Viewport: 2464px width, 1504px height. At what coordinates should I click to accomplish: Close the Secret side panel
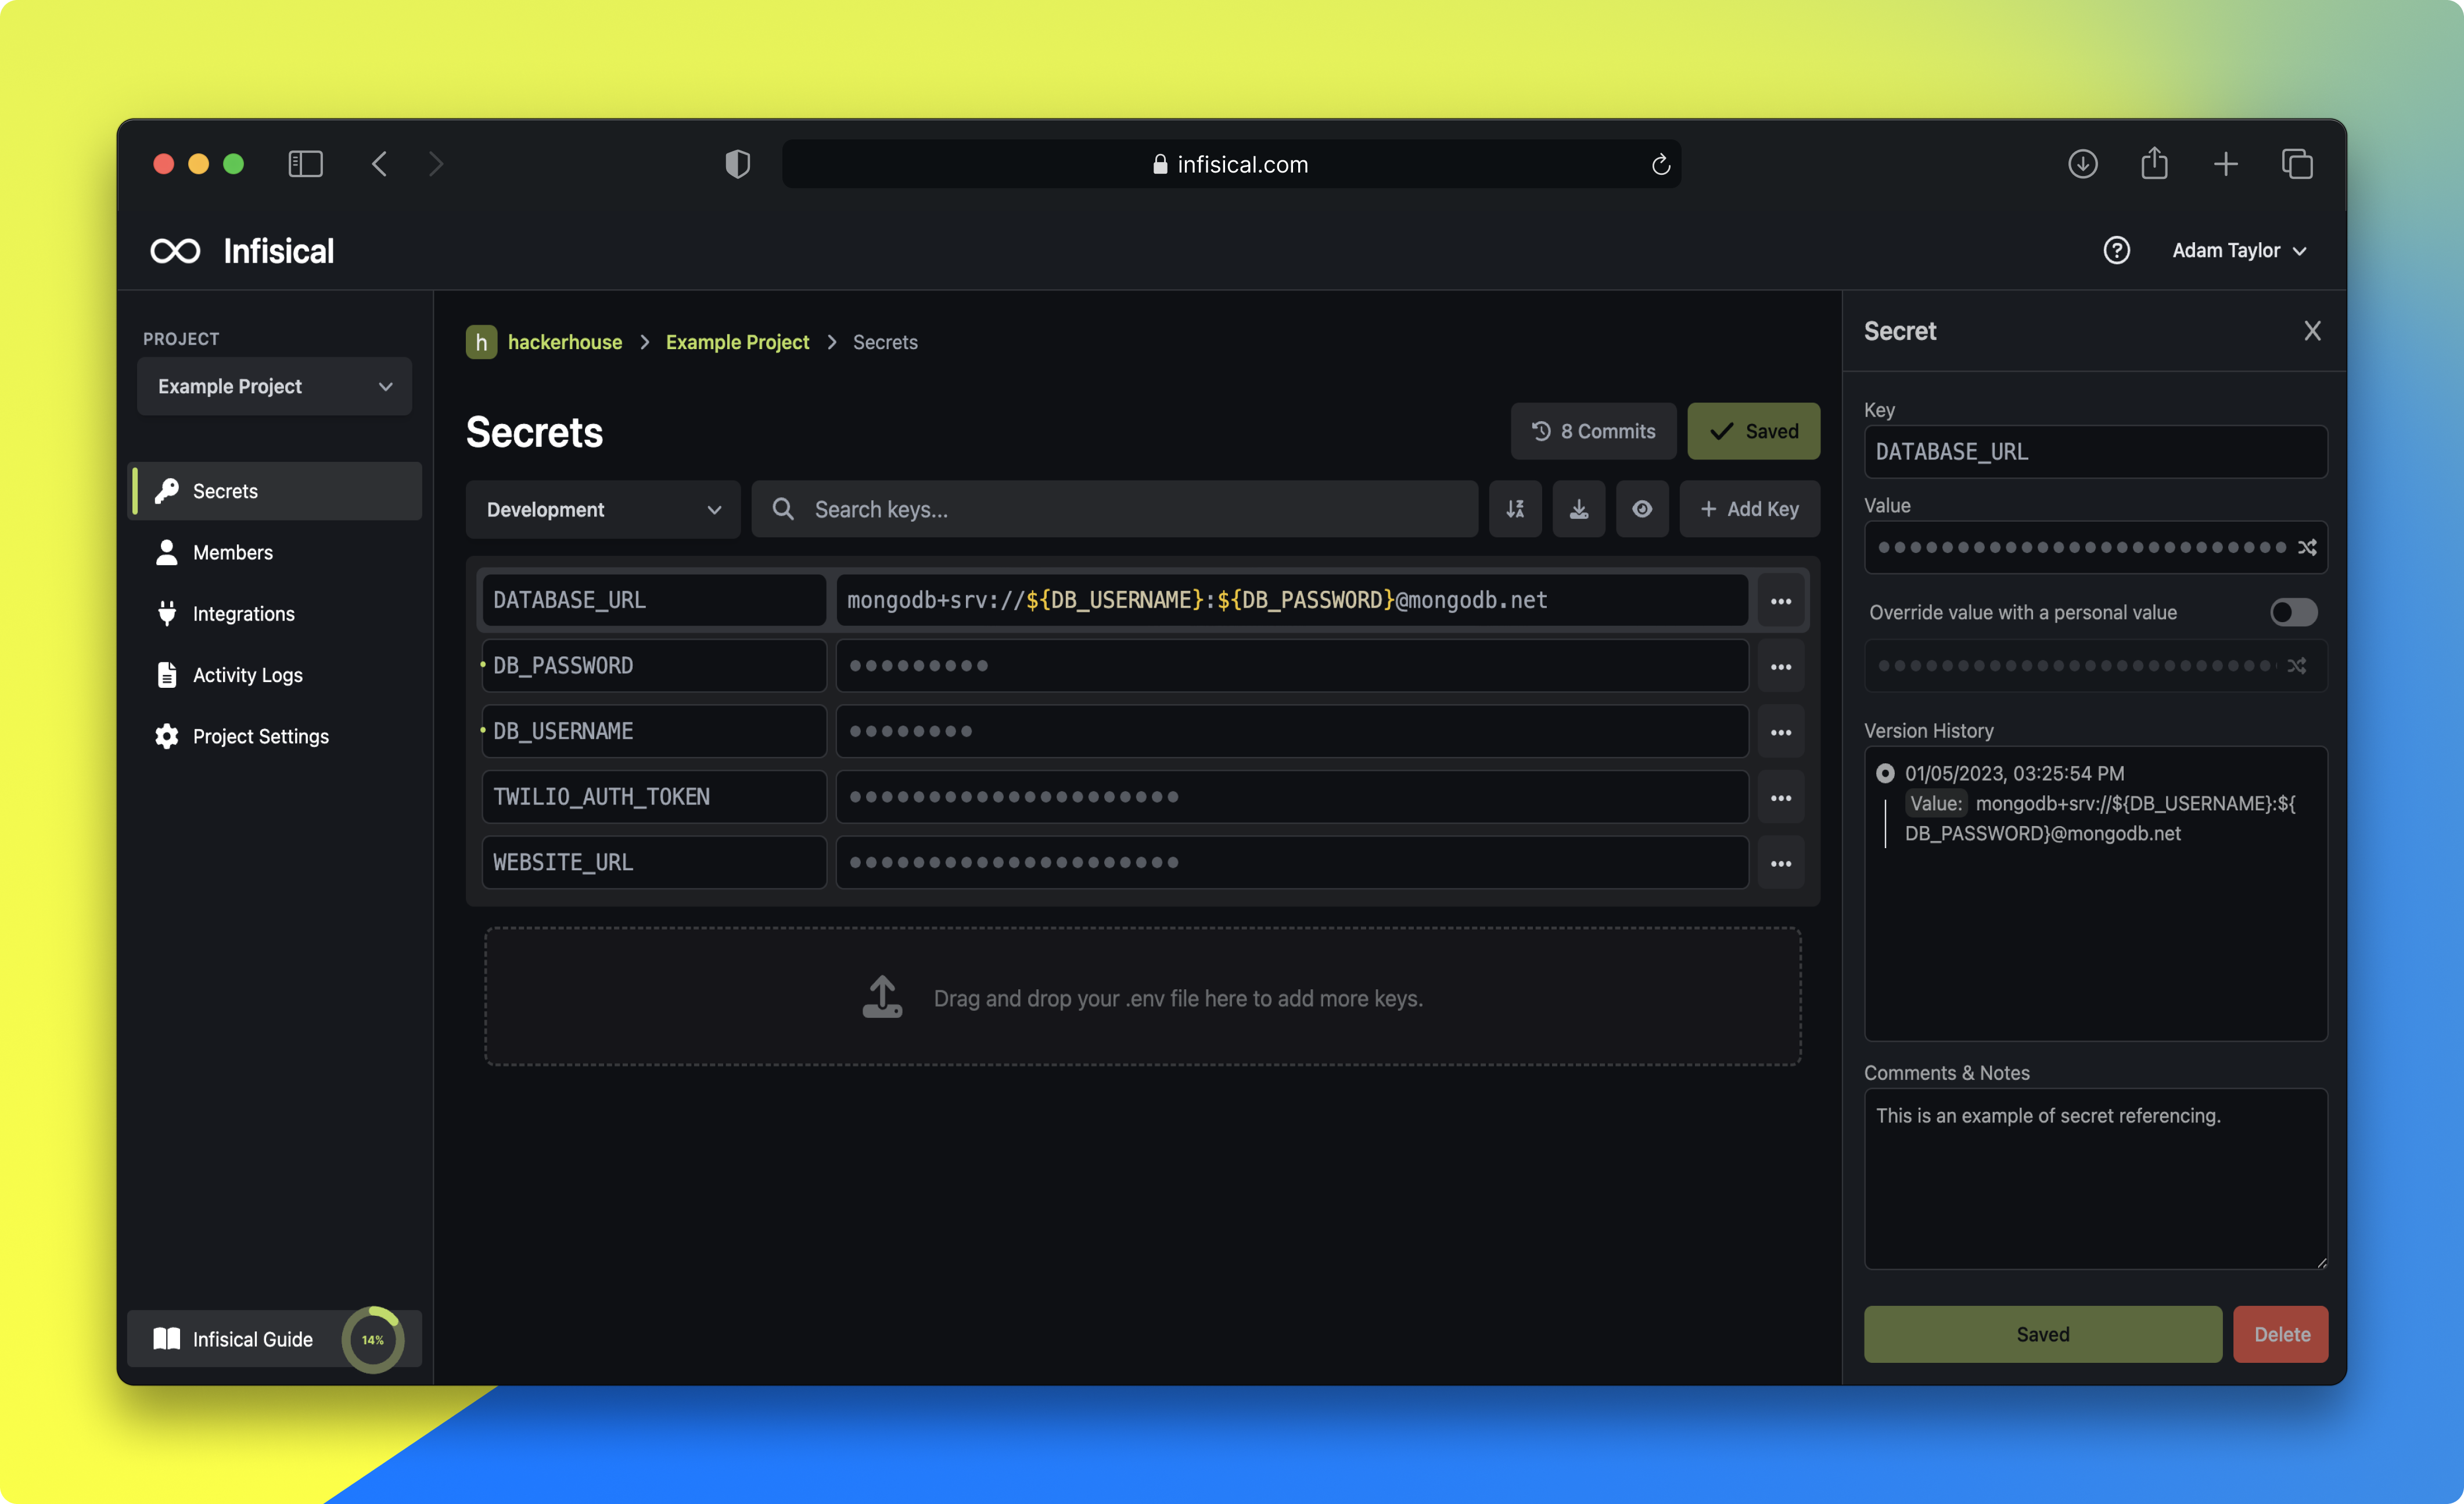[2312, 331]
